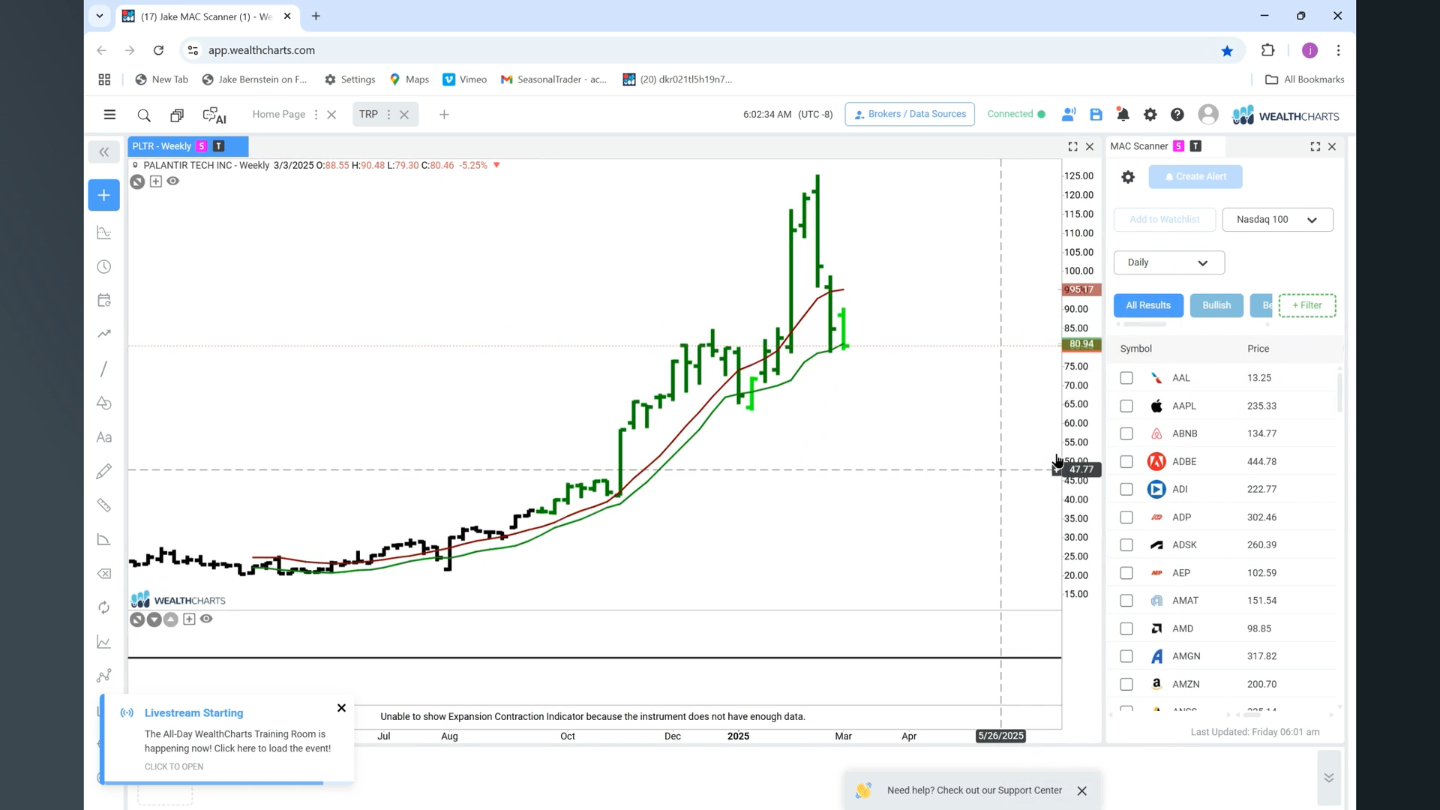The height and width of the screenshot is (810, 1440).
Task: Toggle lower indicator pane visibility eye
Action: 206,619
